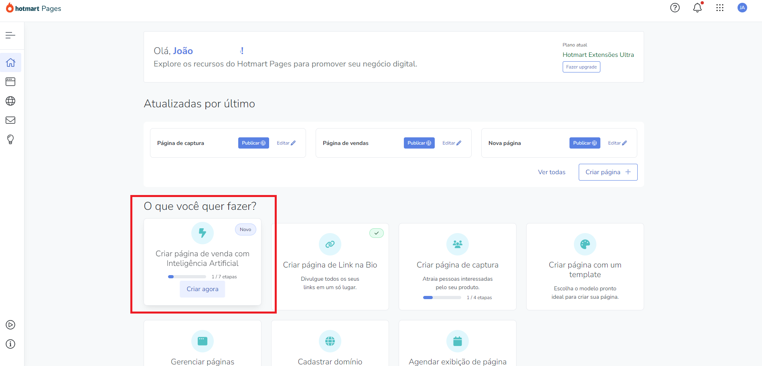This screenshot has width=762, height=366.
Task: Expand the sidebar hamburger menu
Action: (x=10, y=35)
